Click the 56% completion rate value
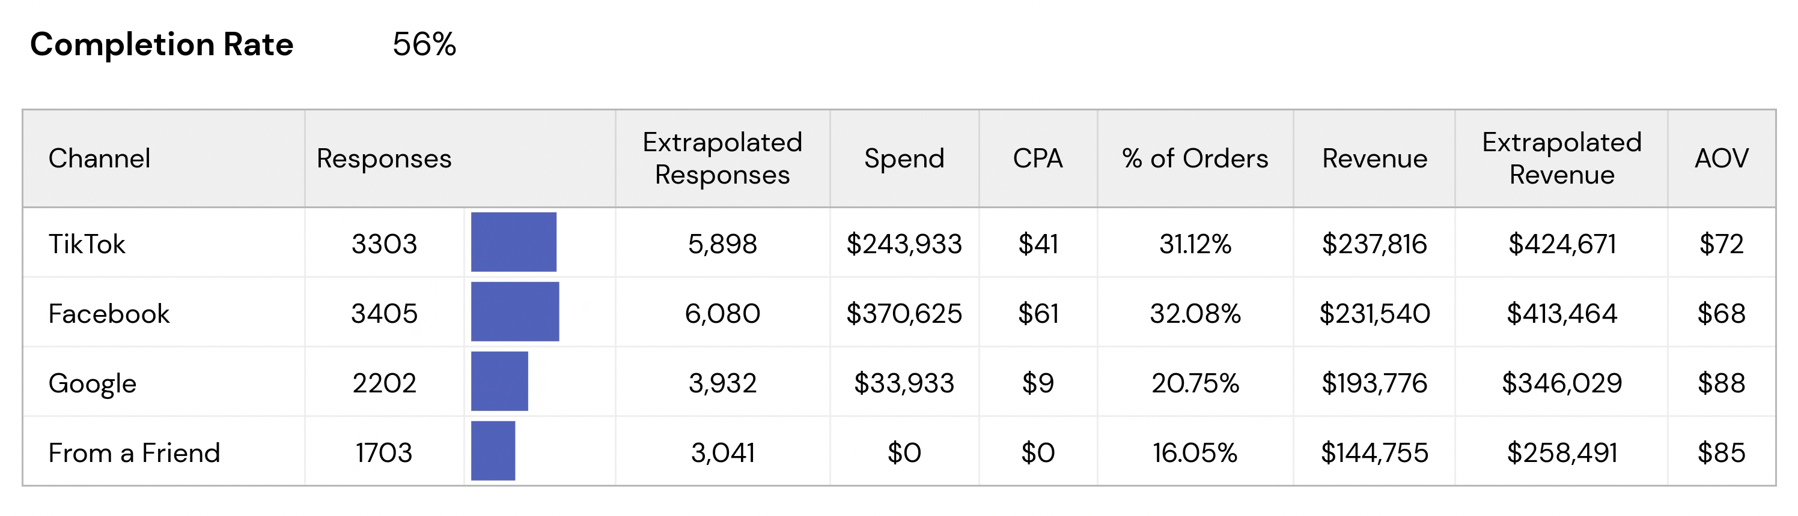The image size is (1798, 516). click(x=424, y=44)
